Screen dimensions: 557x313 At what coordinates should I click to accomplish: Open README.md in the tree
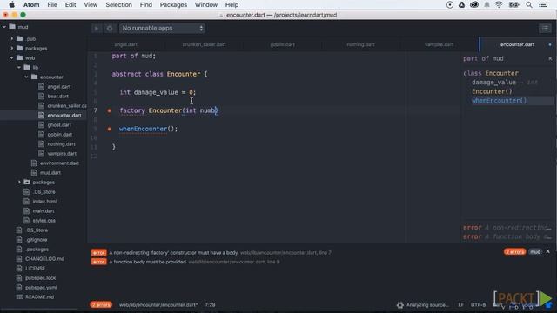[x=39, y=297]
